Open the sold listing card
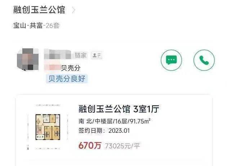227x166 pixels. click(x=114, y=130)
